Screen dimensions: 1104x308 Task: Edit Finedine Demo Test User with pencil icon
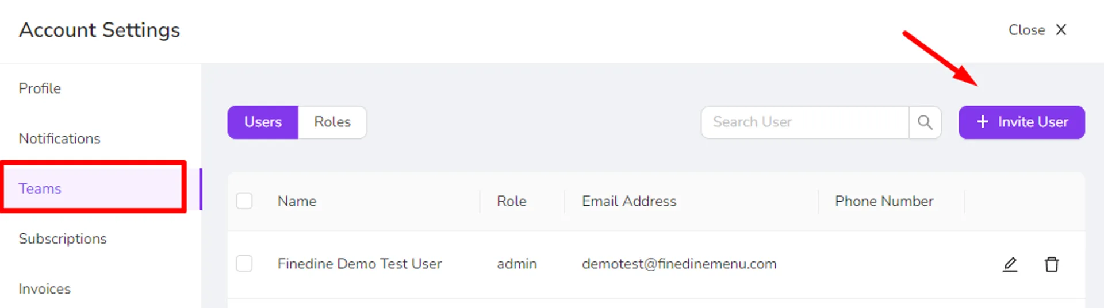tap(1010, 264)
